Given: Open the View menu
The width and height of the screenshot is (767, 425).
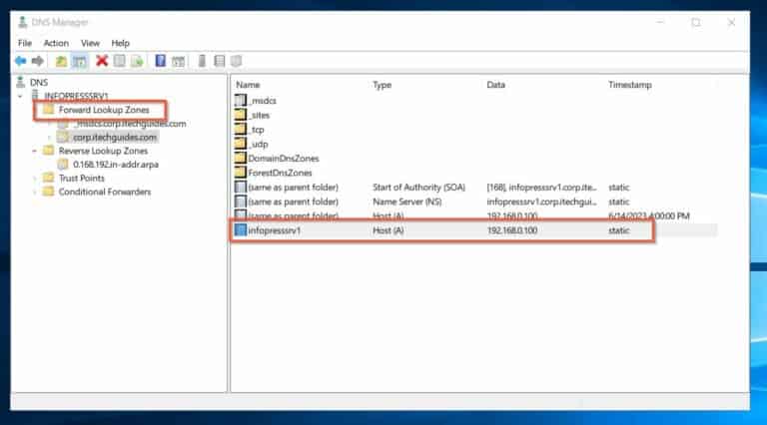Looking at the screenshot, I should tap(90, 43).
